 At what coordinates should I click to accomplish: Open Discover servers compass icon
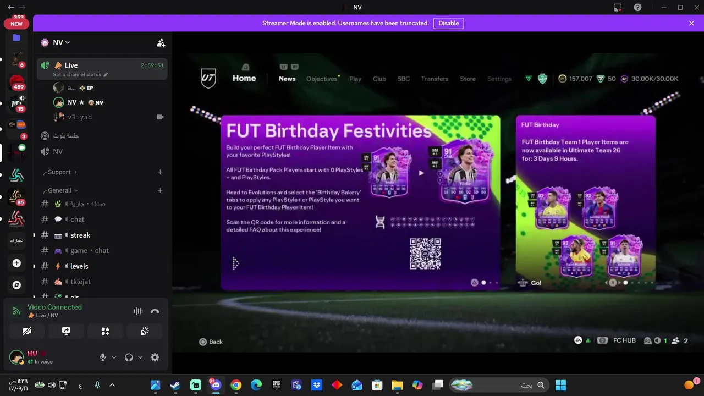tap(16, 285)
